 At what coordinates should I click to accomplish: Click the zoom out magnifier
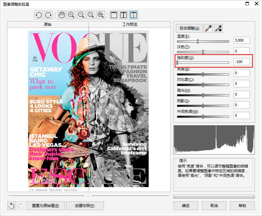pyautogui.click(x=81, y=15)
